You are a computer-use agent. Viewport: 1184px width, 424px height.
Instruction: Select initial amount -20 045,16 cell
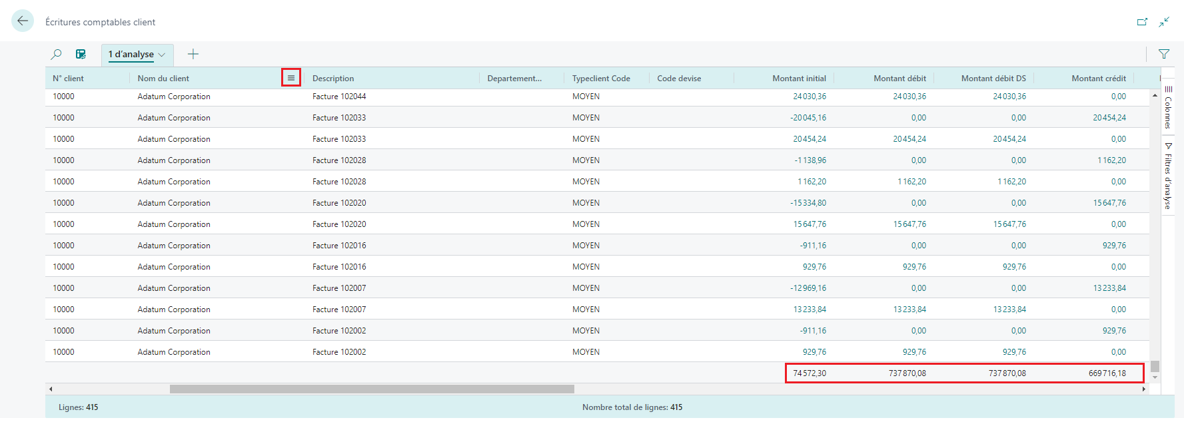[x=808, y=118]
